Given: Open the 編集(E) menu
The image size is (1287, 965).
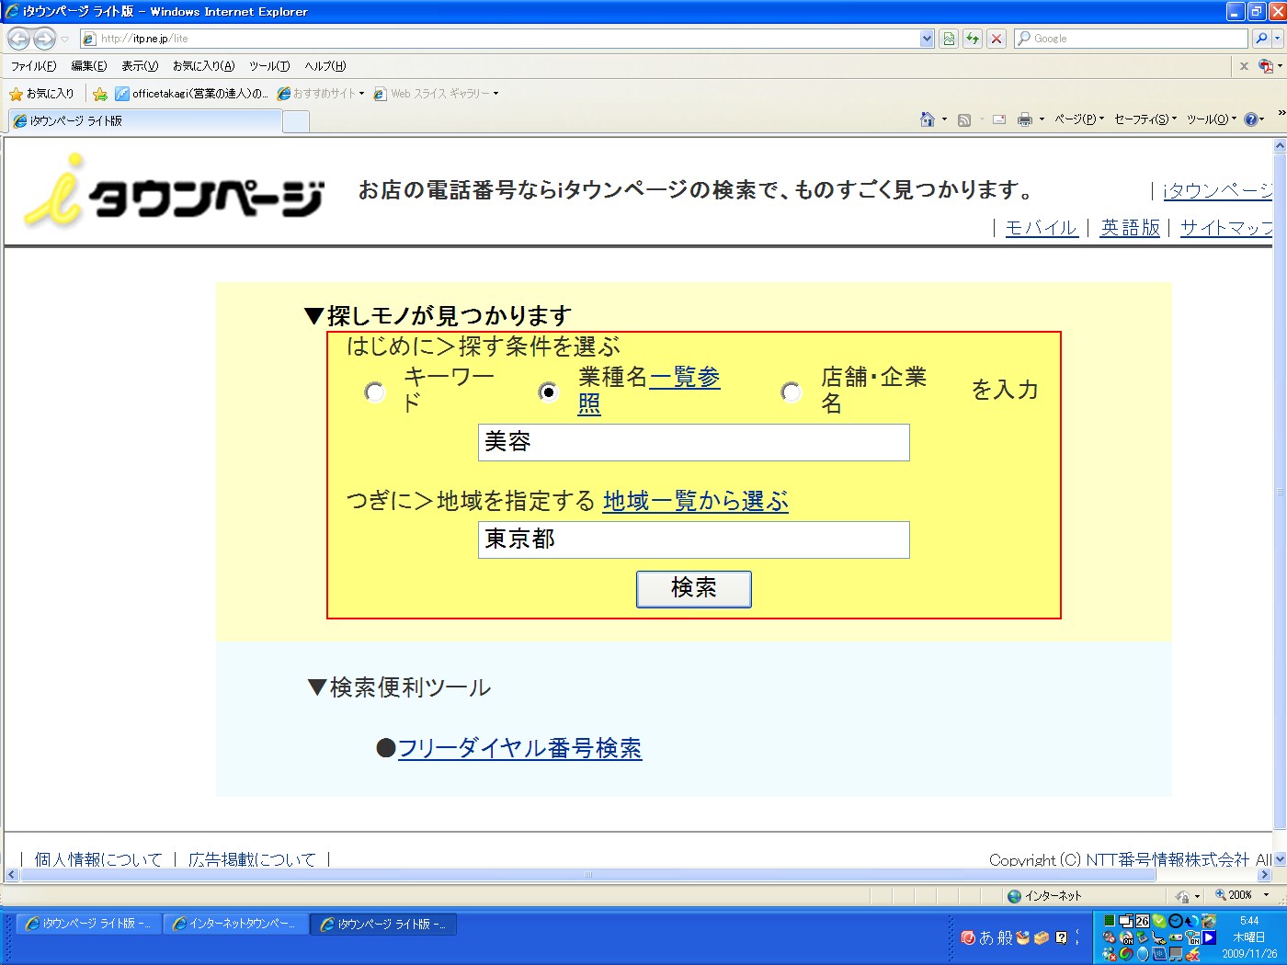Looking at the screenshot, I should click(89, 66).
